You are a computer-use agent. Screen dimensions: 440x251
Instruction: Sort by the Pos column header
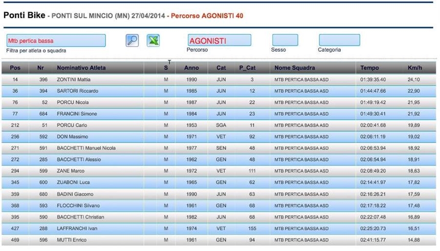15,68
